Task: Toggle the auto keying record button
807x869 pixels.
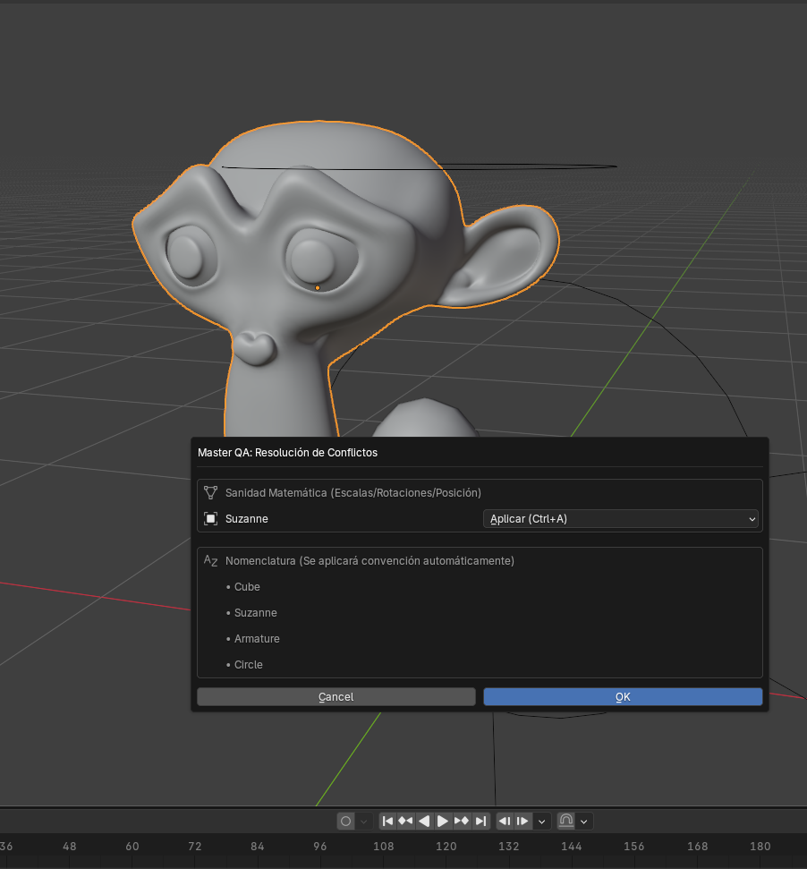Action: point(345,821)
